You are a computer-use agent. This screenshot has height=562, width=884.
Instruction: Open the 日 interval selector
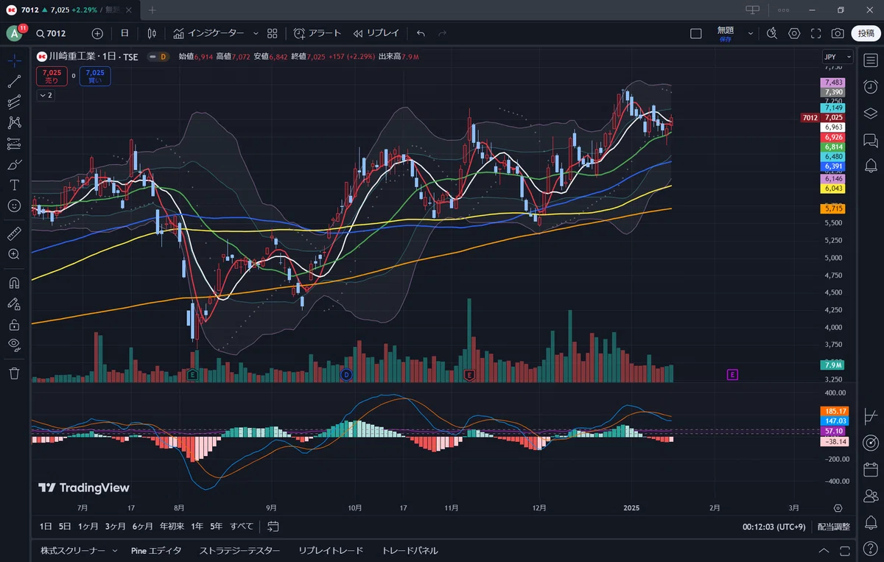124,33
